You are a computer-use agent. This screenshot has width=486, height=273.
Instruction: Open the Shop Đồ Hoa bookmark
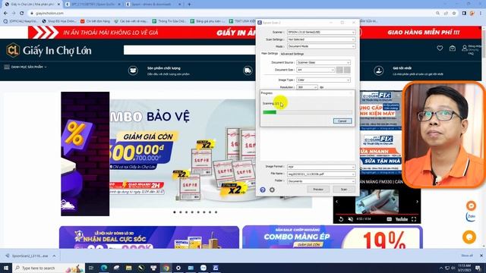pyautogui.click(x=59, y=21)
